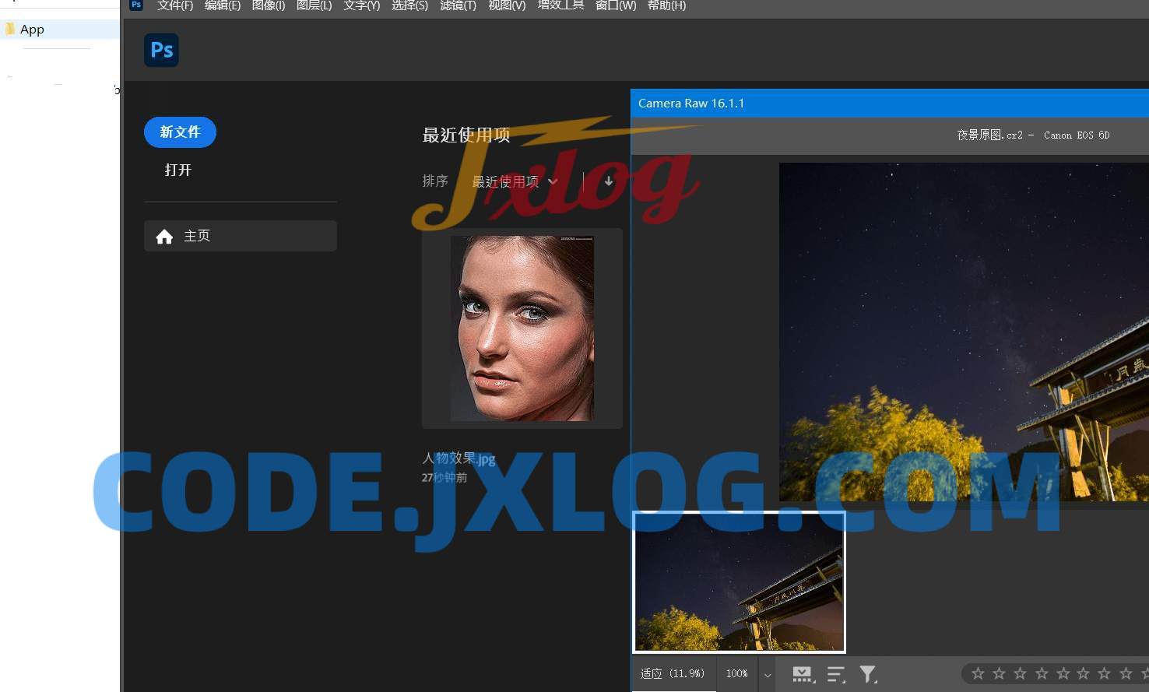This screenshot has width=1149, height=692.
Task: Click the funnel filter icon
Action: 867,674
